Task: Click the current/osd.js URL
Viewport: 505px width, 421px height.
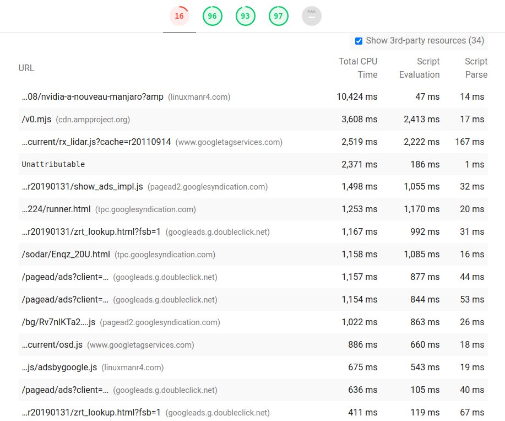Action: [52, 345]
